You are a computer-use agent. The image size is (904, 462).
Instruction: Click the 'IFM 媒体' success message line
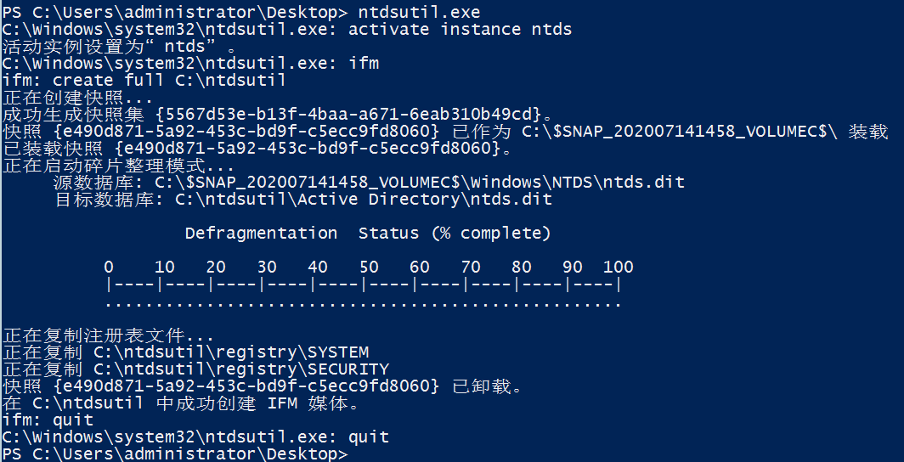181,403
